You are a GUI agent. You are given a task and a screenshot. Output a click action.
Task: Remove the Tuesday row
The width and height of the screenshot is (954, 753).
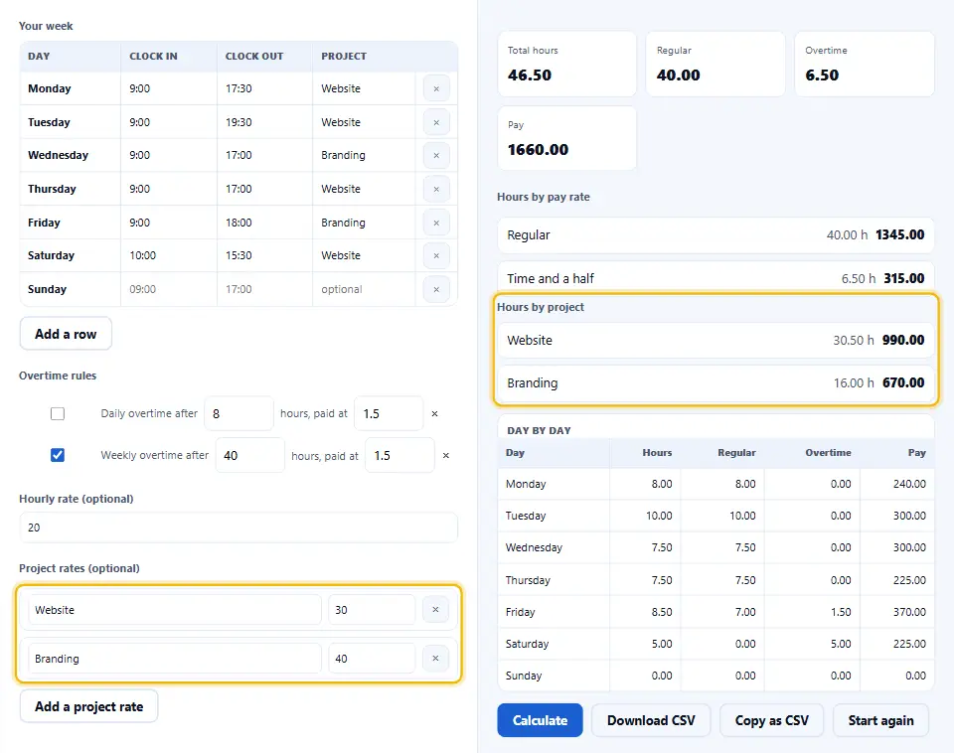(436, 122)
